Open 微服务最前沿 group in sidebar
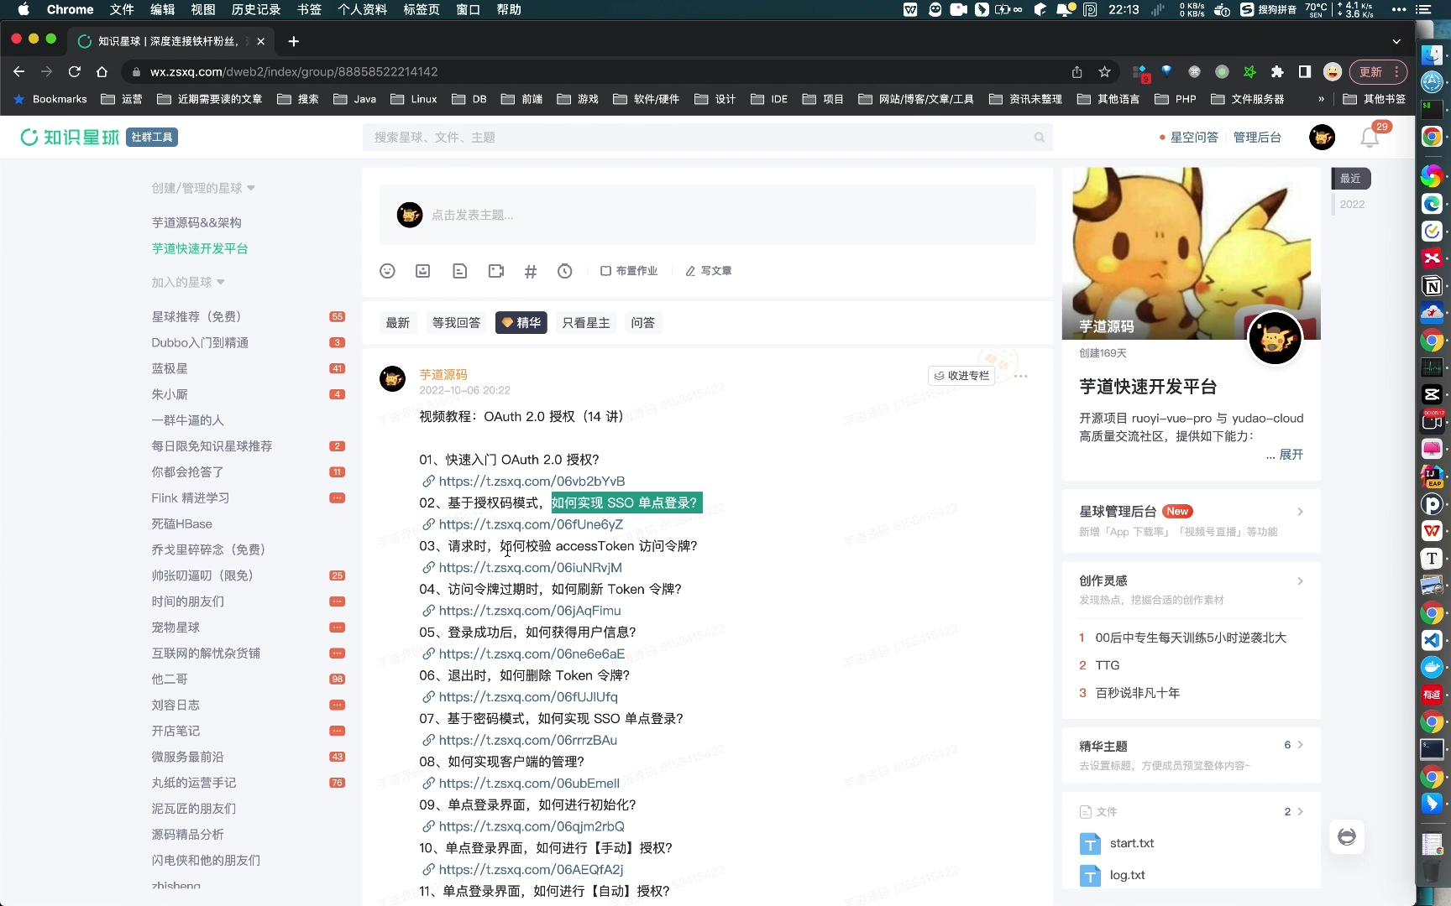This screenshot has width=1451, height=906. click(187, 757)
